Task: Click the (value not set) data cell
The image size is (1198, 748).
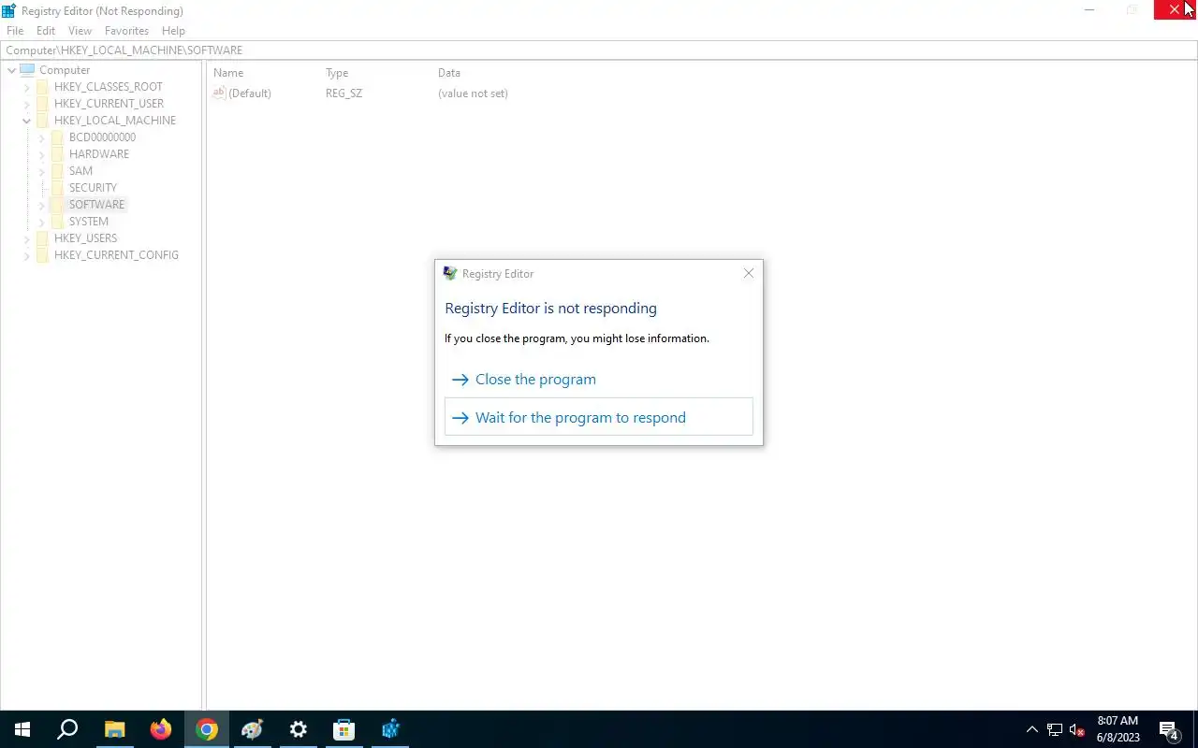Action: pos(473,93)
